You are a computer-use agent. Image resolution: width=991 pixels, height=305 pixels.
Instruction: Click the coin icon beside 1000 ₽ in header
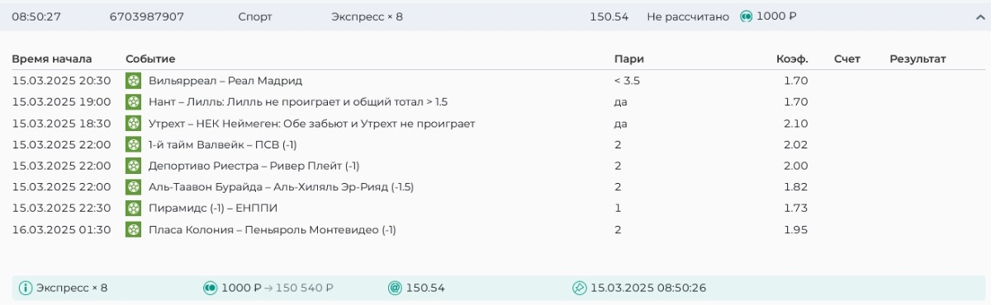point(747,16)
